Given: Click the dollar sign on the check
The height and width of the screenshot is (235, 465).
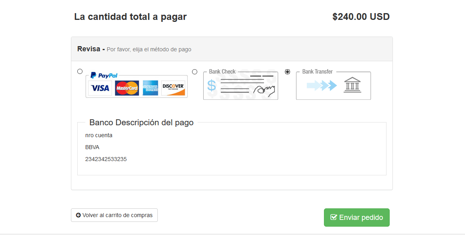Looking at the screenshot, I should point(212,85).
